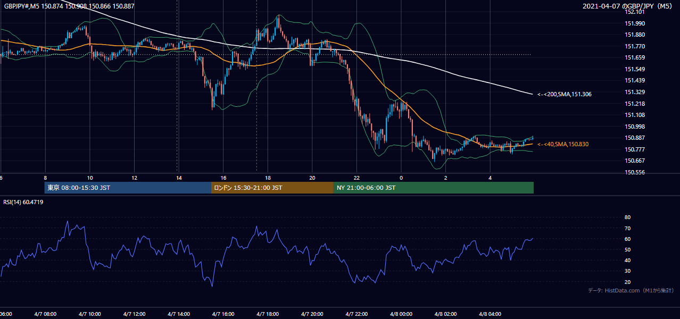Click the bottom time label 4/8 00:00
The height and width of the screenshot is (319, 680).
tap(401, 314)
